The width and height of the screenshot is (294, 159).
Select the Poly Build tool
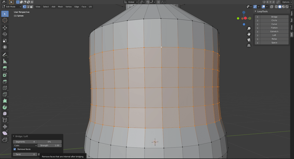5,101
